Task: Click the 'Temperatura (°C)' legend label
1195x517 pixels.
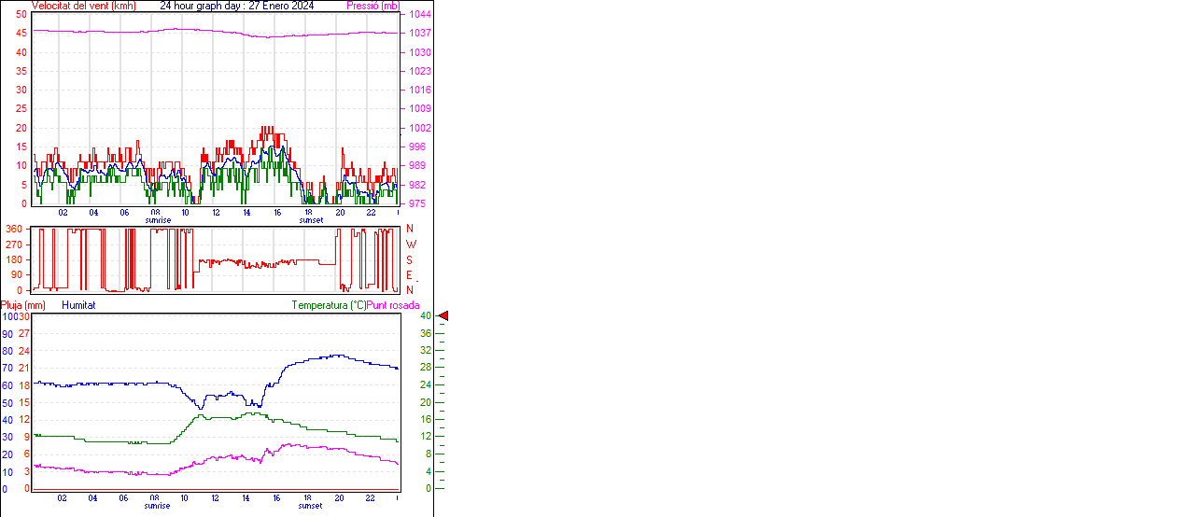Action: click(x=329, y=305)
